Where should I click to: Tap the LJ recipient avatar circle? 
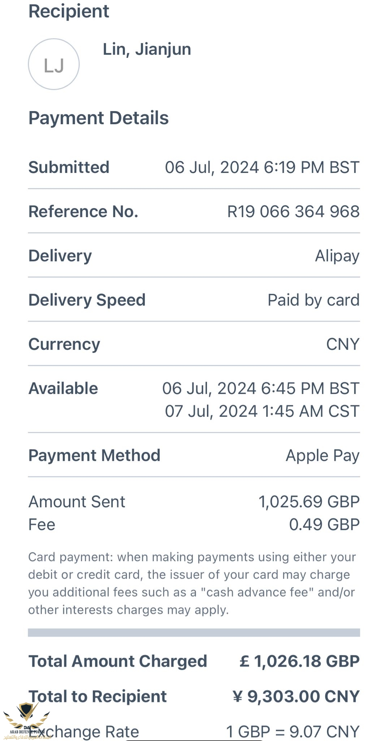(x=54, y=64)
